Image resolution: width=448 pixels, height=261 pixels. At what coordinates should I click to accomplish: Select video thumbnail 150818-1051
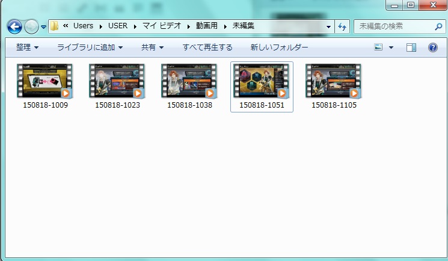(261, 81)
